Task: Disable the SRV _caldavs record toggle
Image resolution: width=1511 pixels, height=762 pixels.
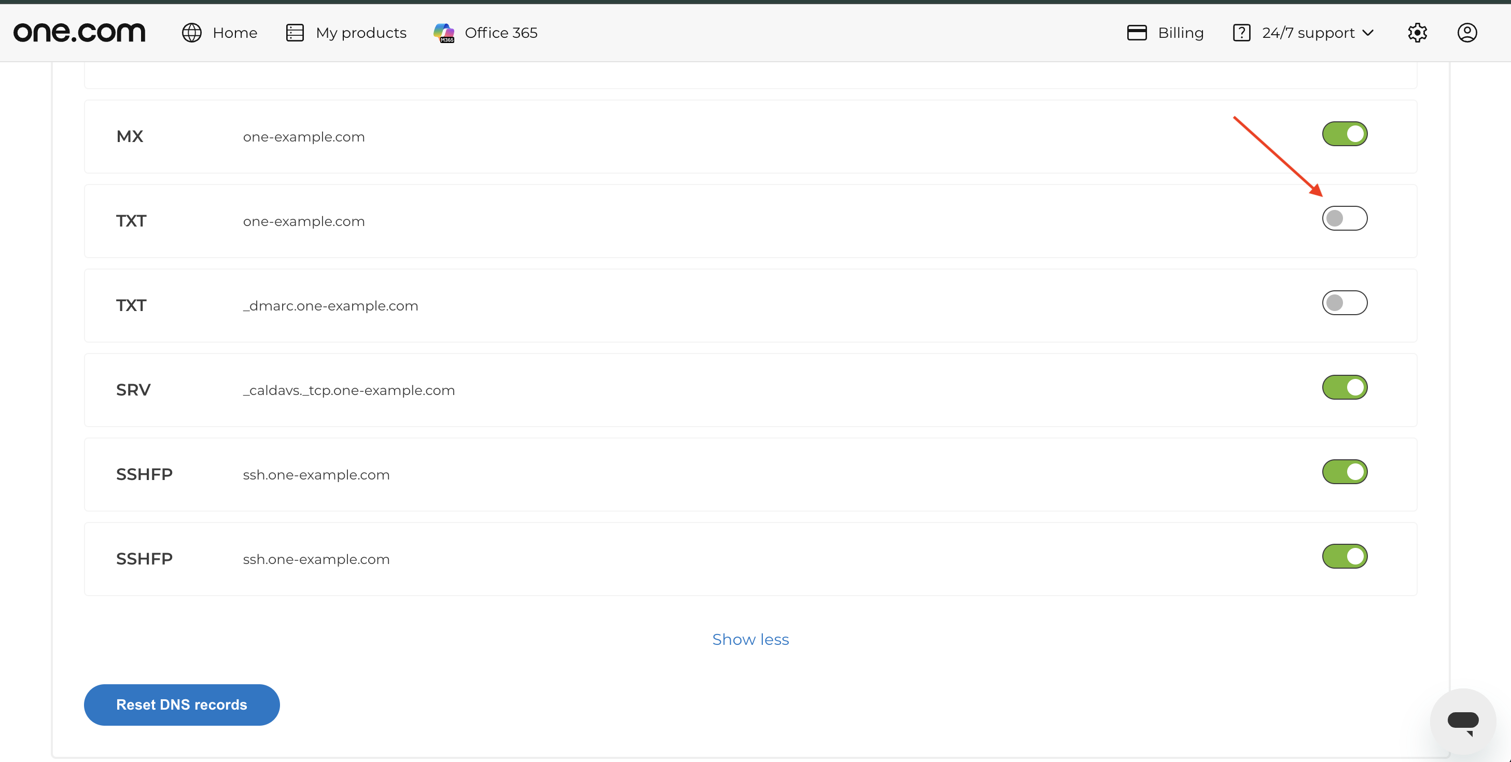Action: [1345, 387]
